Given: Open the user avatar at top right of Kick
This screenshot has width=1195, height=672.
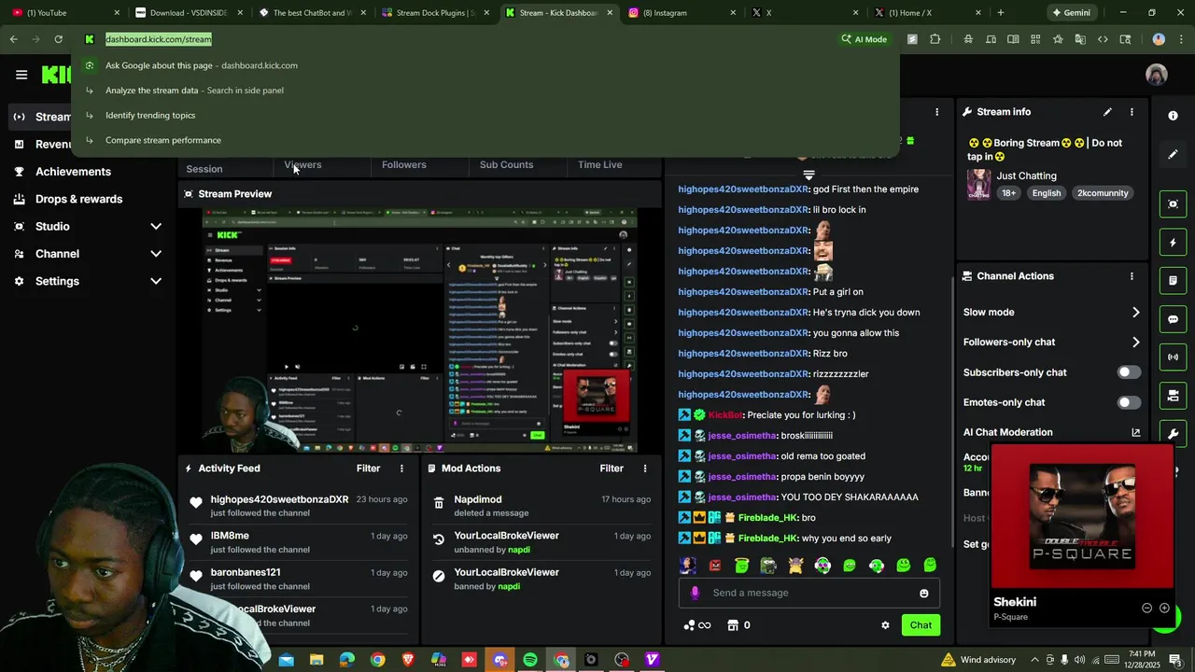Looking at the screenshot, I should [x=1157, y=75].
